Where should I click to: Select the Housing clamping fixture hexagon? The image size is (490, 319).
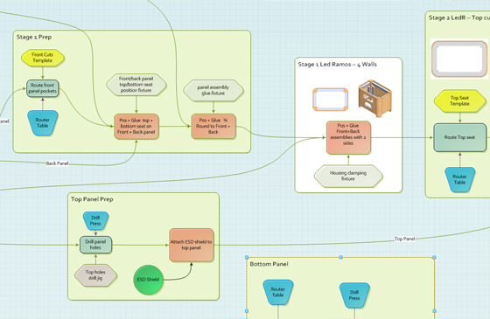348,176
